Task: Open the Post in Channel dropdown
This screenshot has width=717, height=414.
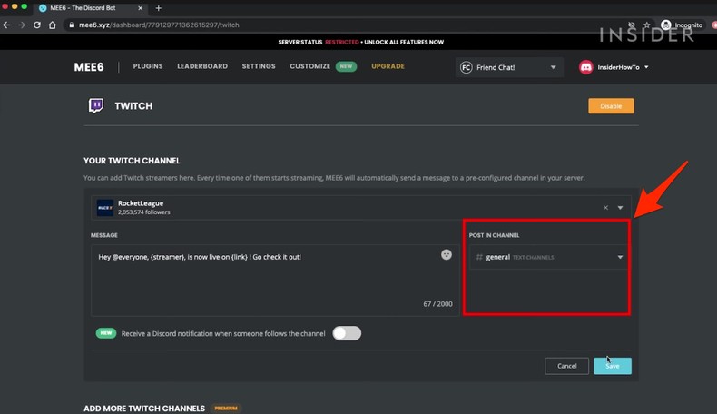Action: 546,257
